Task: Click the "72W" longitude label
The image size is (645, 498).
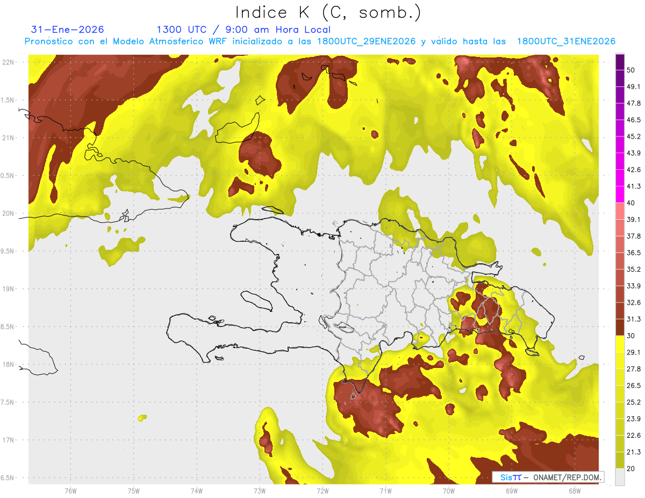Action: pos(322,491)
